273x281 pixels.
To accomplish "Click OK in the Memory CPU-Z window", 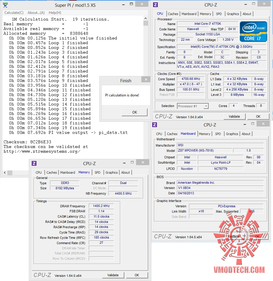I will pos(137,275).
